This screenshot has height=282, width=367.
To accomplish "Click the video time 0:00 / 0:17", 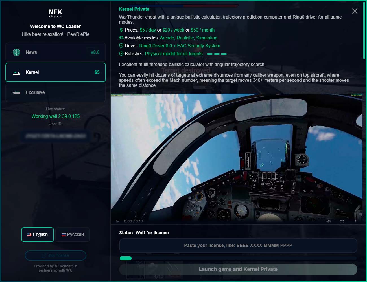I will [134, 221].
